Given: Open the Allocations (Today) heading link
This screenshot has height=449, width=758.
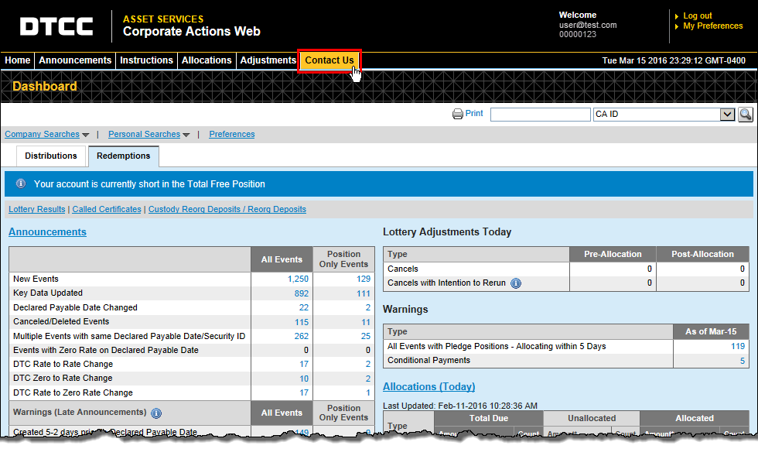Looking at the screenshot, I should coord(429,387).
